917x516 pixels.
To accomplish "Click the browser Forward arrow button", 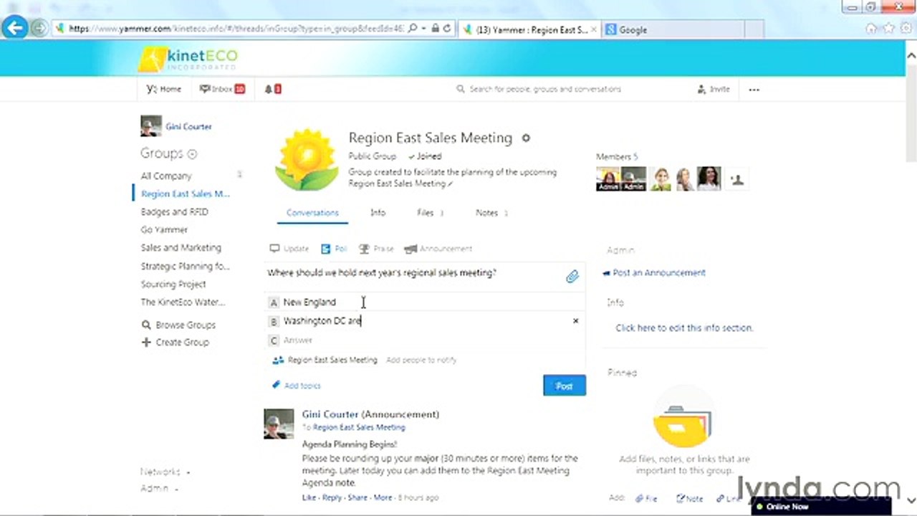I will point(39,29).
